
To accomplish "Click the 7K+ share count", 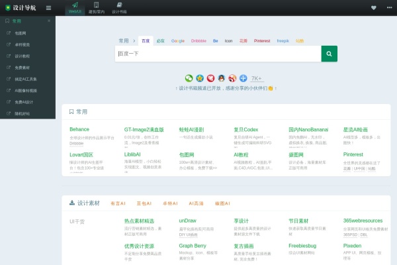I will 257,79.
